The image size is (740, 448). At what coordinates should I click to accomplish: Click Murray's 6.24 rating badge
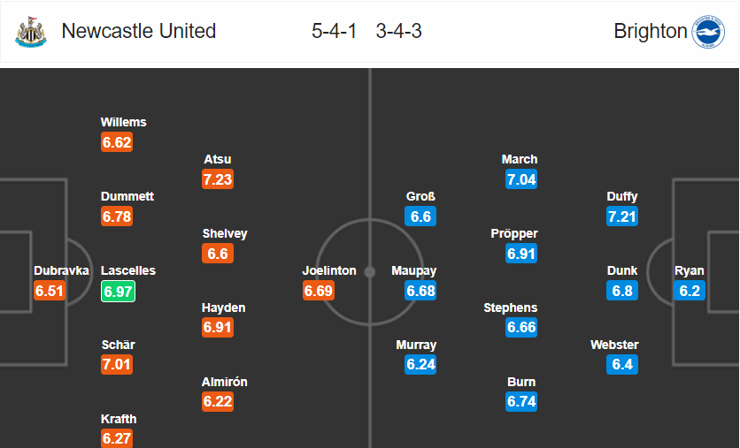pyautogui.click(x=420, y=364)
